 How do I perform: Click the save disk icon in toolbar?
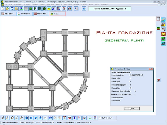click(13, 9)
